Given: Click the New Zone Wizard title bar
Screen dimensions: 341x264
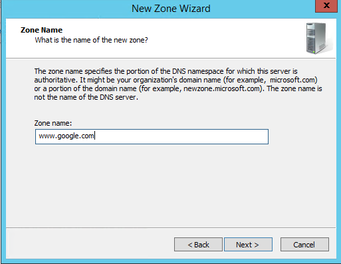Looking at the screenshot, I should coord(171,9).
